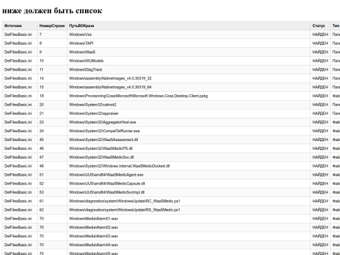Image resolution: width=340 pixels, height=255 pixels.
Task: Click the Источник column header
Action: [20, 26]
